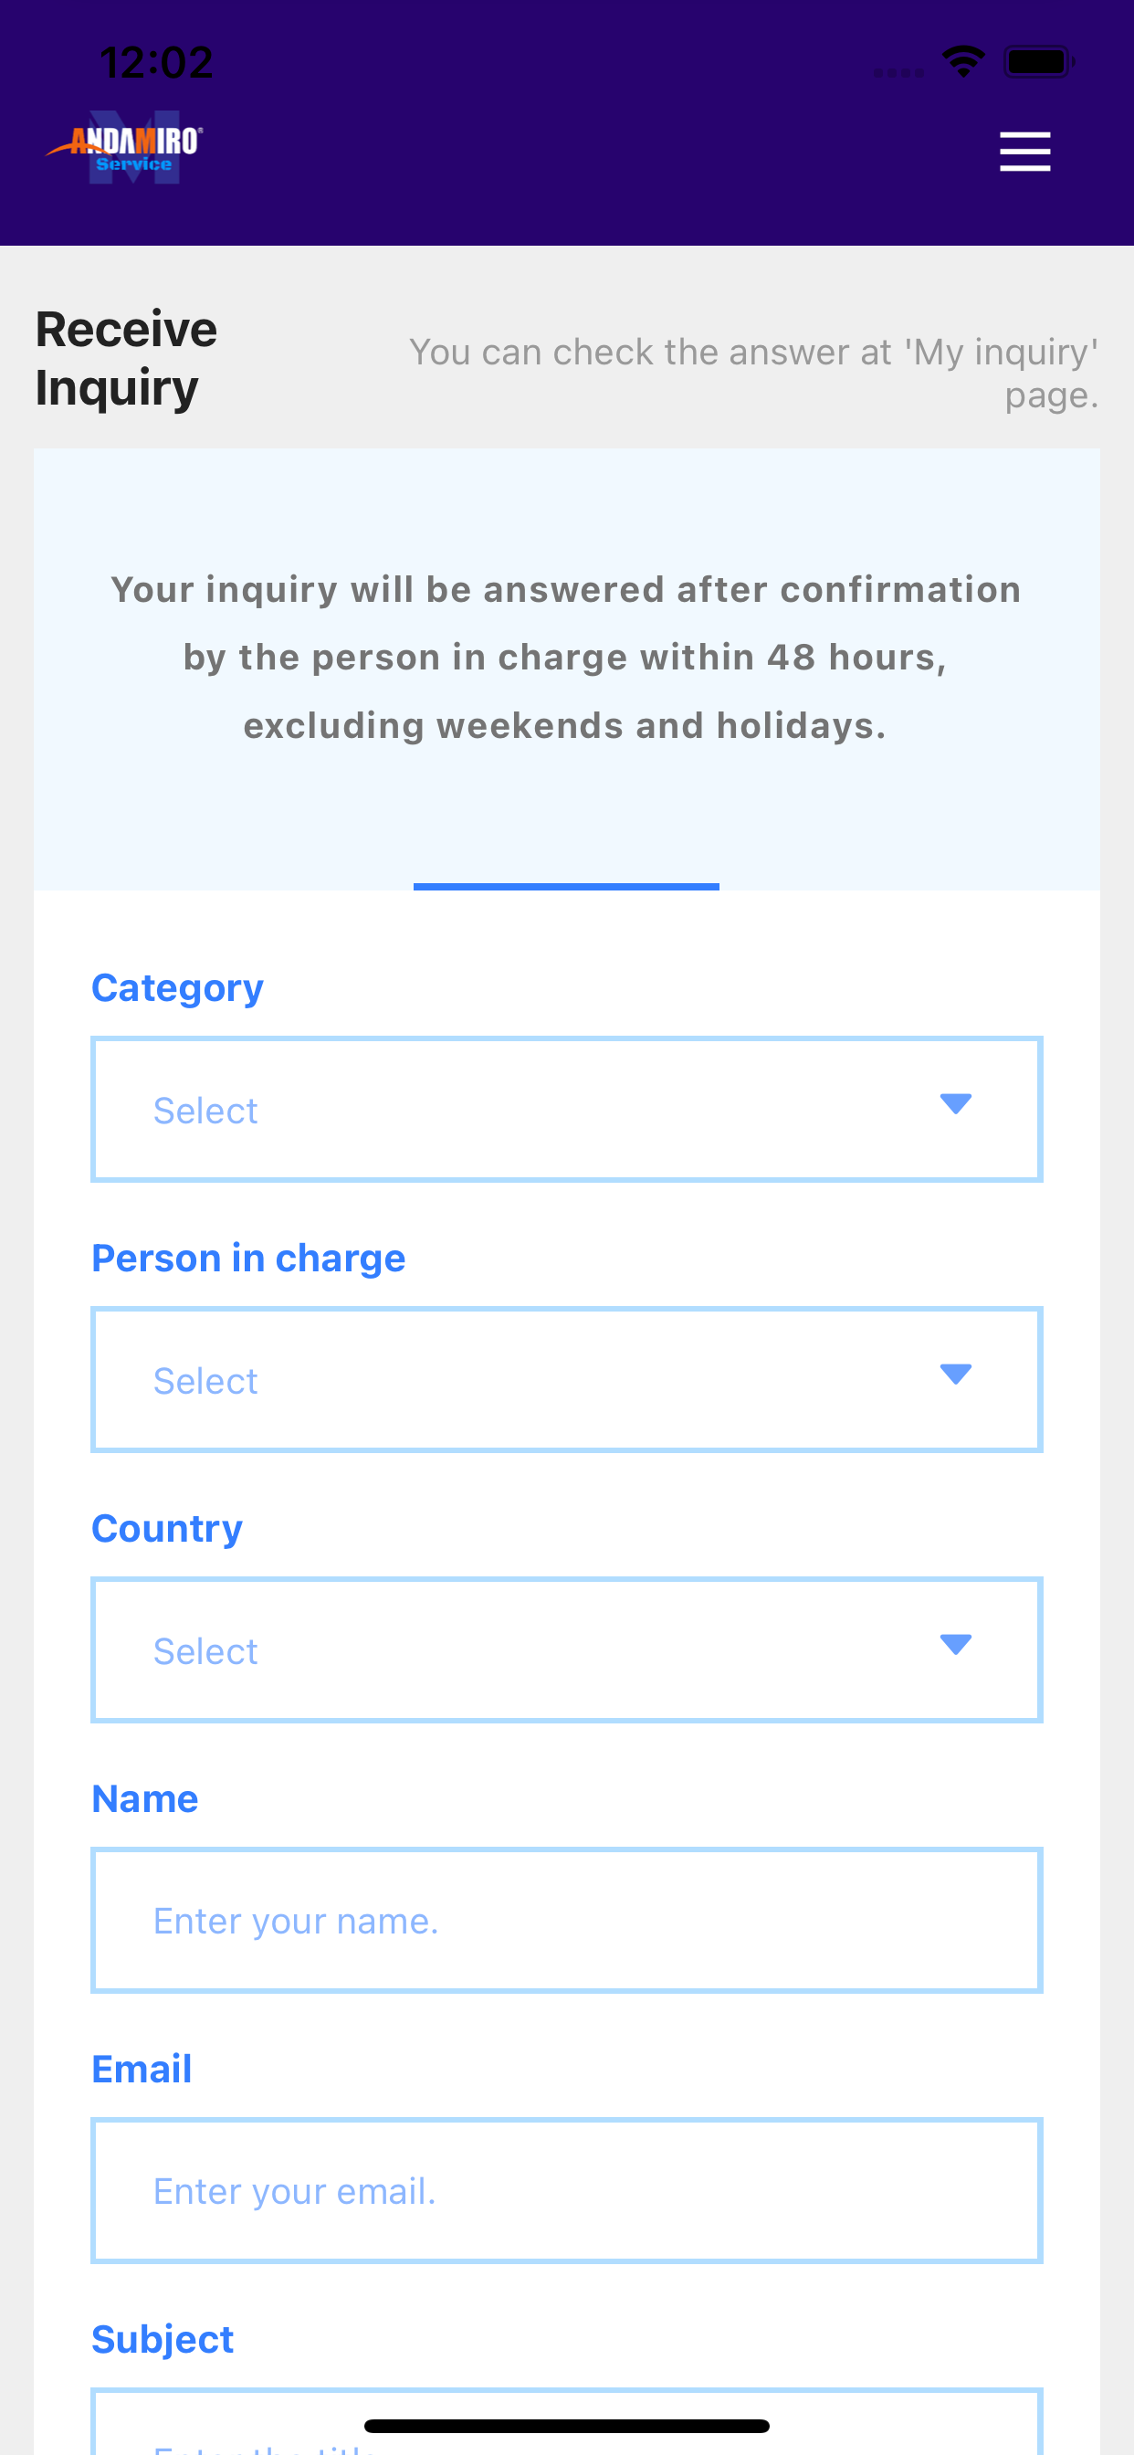This screenshot has height=2455, width=1134.
Task: Open the hamburger menu
Action: coord(1024,152)
